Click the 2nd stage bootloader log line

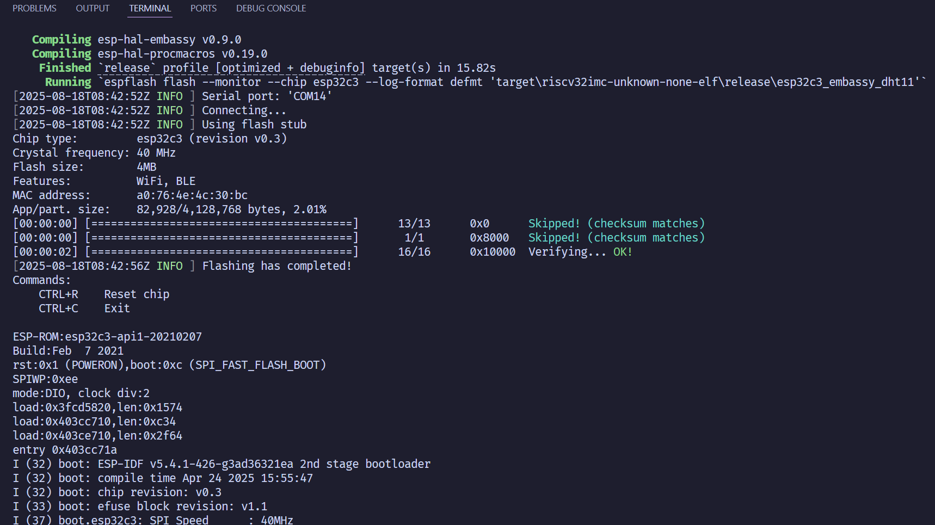click(222, 464)
